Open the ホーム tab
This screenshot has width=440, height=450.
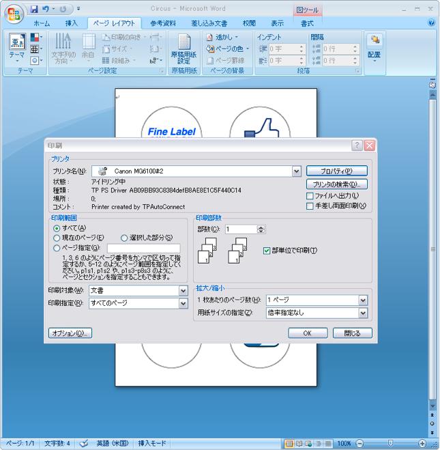click(x=42, y=23)
